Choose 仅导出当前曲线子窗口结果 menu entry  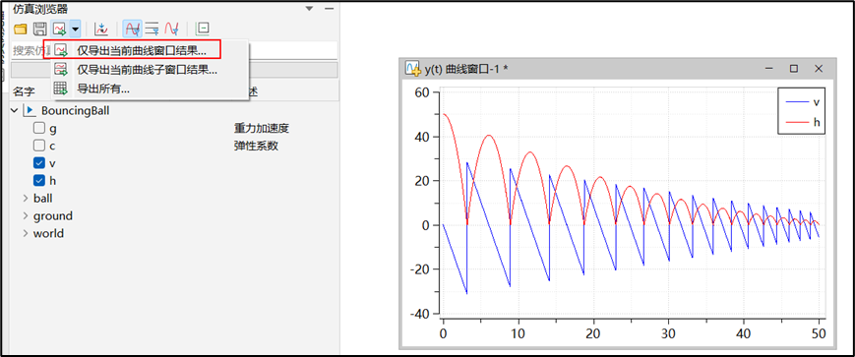point(147,70)
